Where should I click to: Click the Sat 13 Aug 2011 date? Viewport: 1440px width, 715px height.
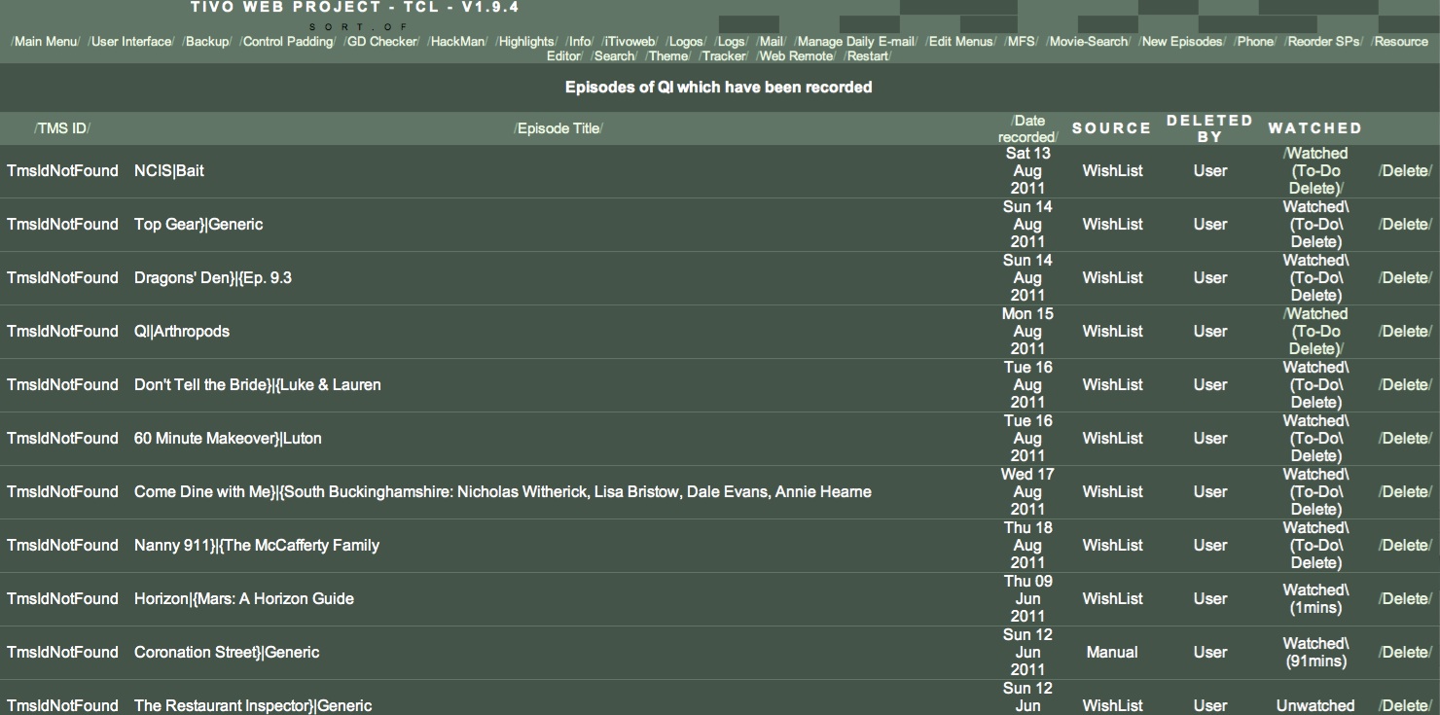click(x=1027, y=171)
